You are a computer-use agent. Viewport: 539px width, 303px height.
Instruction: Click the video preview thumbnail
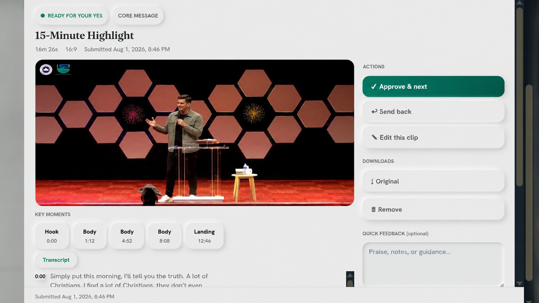[x=195, y=133]
